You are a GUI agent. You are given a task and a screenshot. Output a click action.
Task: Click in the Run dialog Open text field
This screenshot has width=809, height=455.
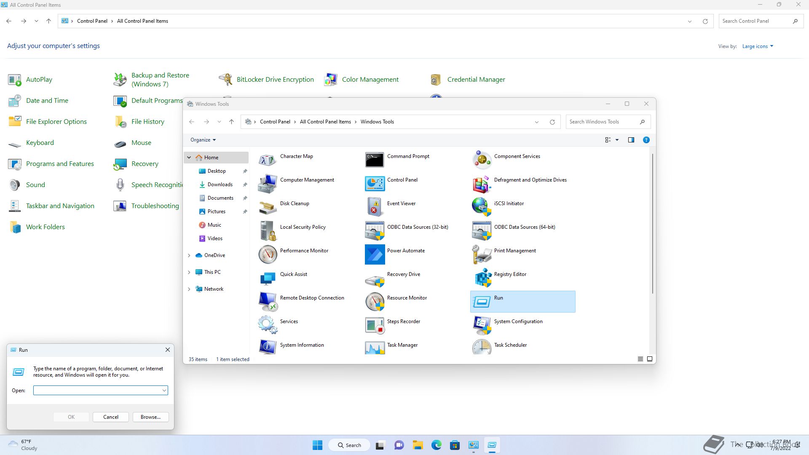point(97,391)
